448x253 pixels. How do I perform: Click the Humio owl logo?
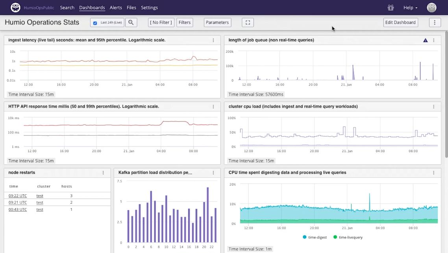click(x=15, y=7)
